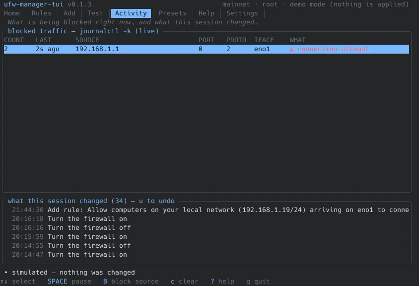Click the PORT column header
This screenshot has height=286, width=419.
point(207,40)
